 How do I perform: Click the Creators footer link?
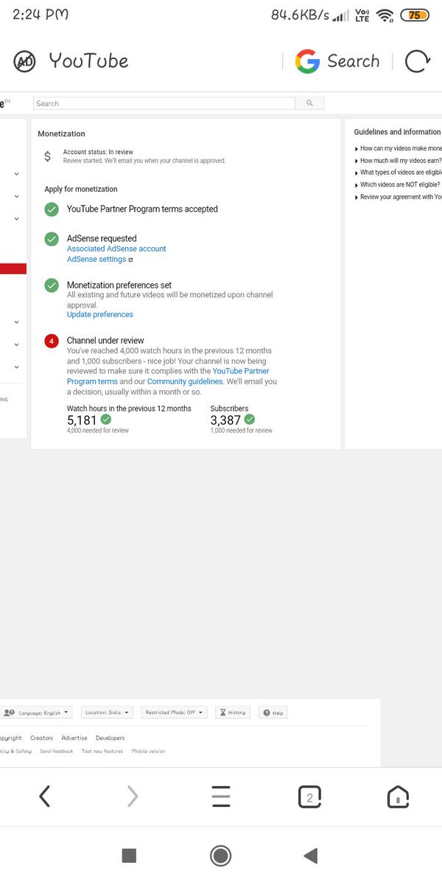(41, 738)
